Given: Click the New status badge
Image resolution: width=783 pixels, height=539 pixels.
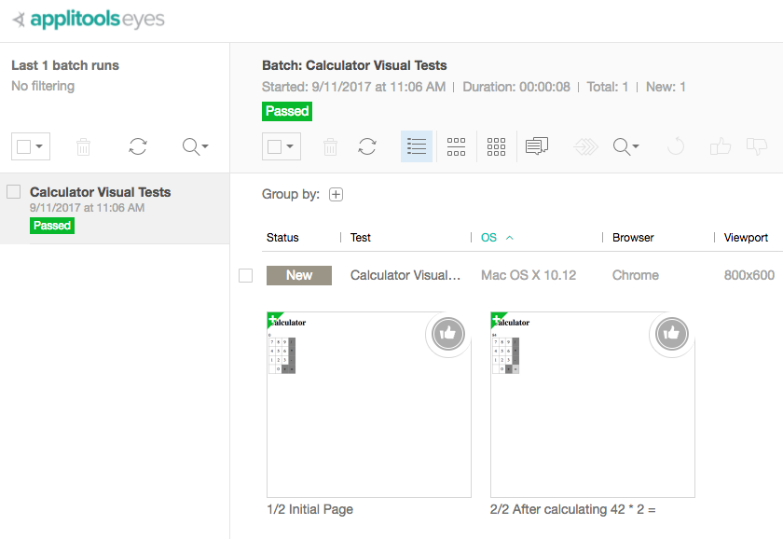Looking at the screenshot, I should (x=299, y=275).
